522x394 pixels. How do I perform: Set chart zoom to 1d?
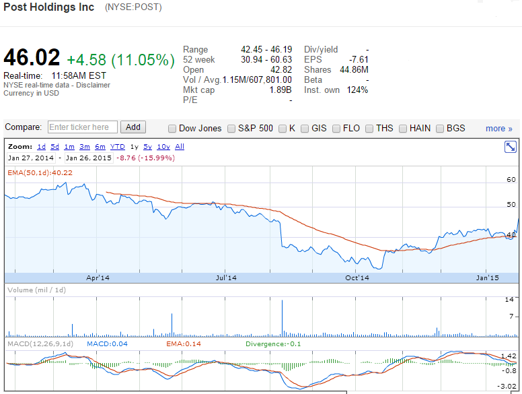pyautogui.click(x=41, y=147)
